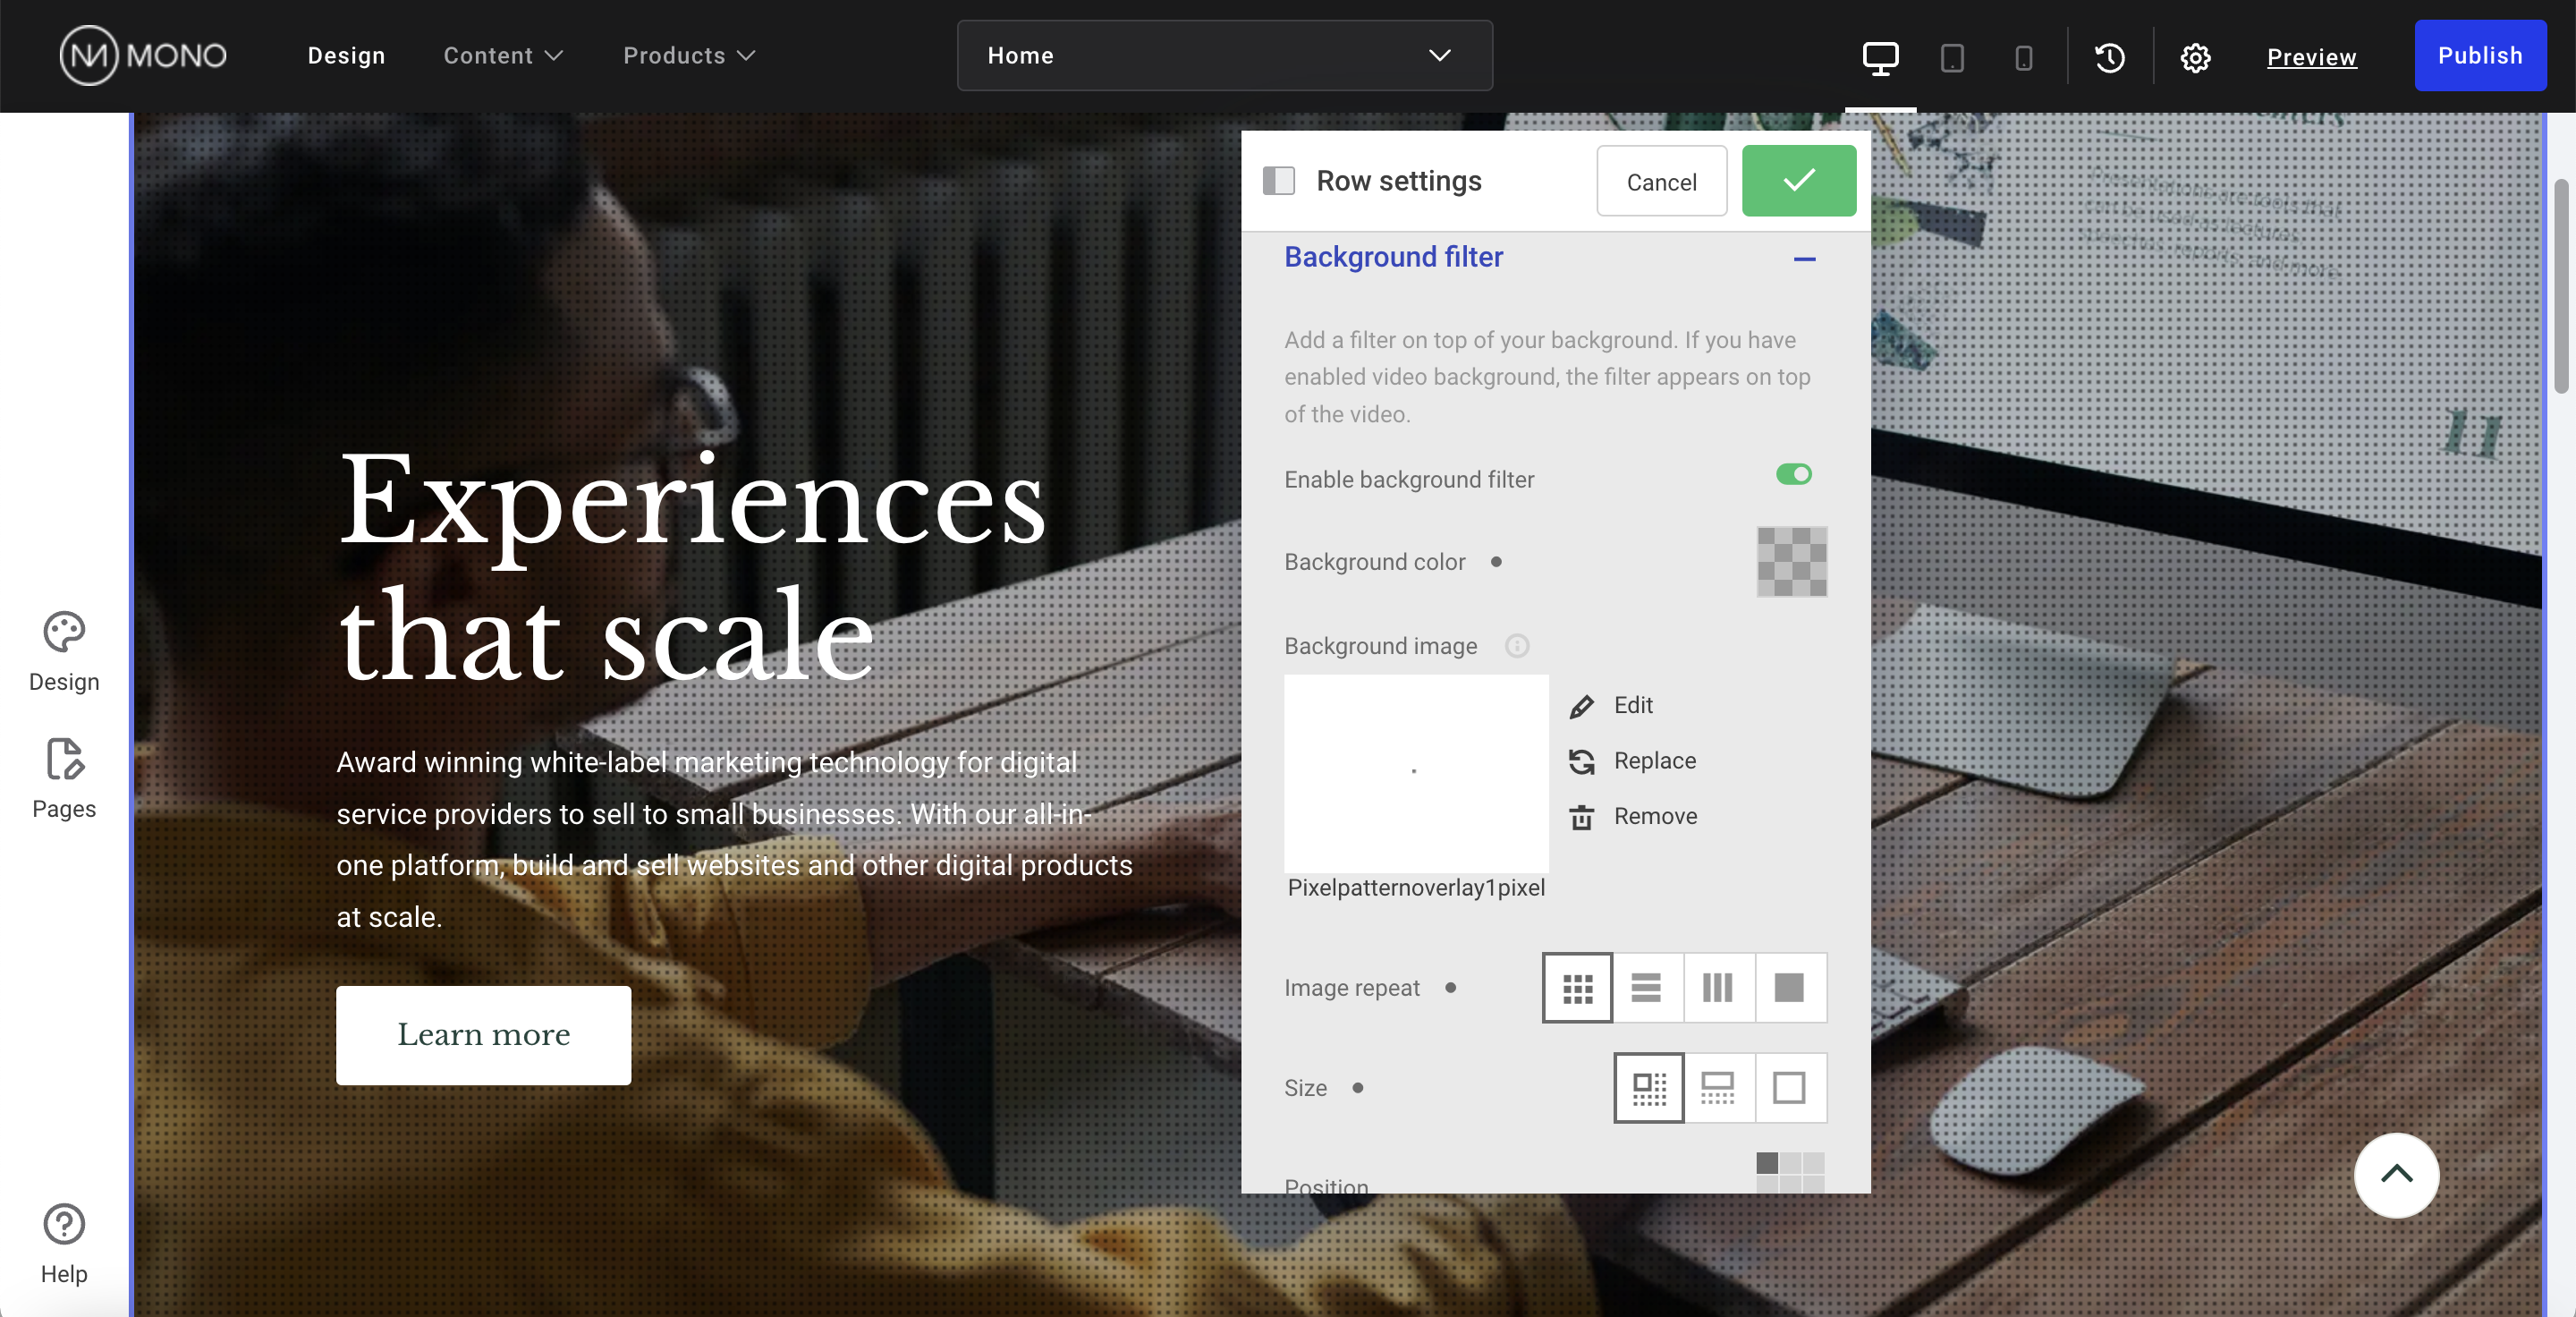Open settings gear in top bar
This screenshot has height=1317, width=2576.
pyautogui.click(x=2195, y=57)
